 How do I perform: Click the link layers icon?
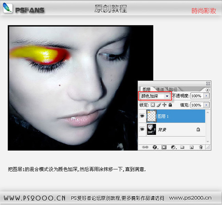pyautogui.click(x=145, y=147)
